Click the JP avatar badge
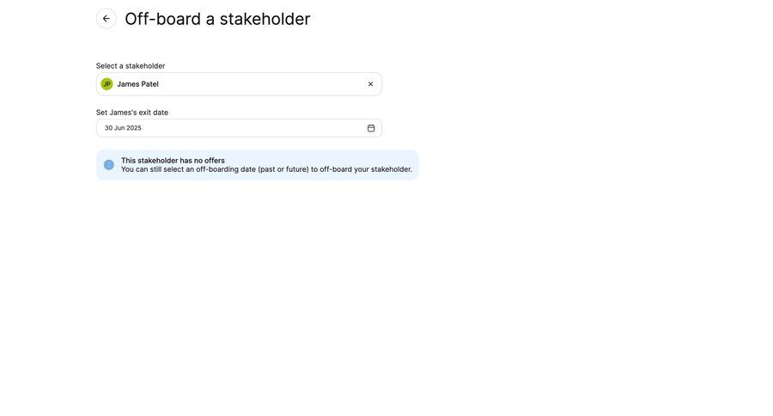This screenshot has height=416, width=773. tap(107, 84)
